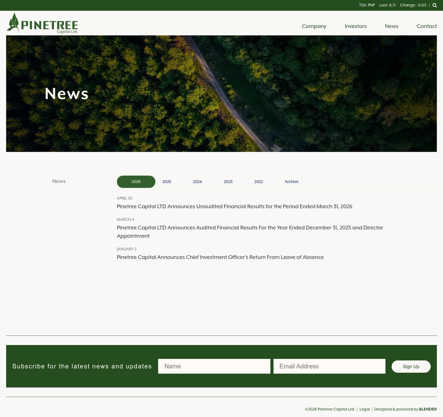Go to the News nav item
Screen dimensions: 443x417
coord(392,26)
